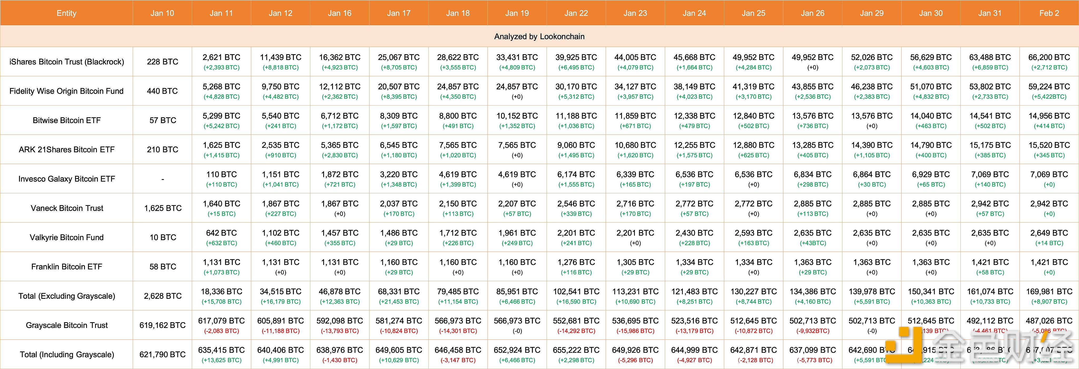Select the 6,834 BTC Invesco Jan 26 cell
Viewport: 1079px width, 369px height.
813,179
